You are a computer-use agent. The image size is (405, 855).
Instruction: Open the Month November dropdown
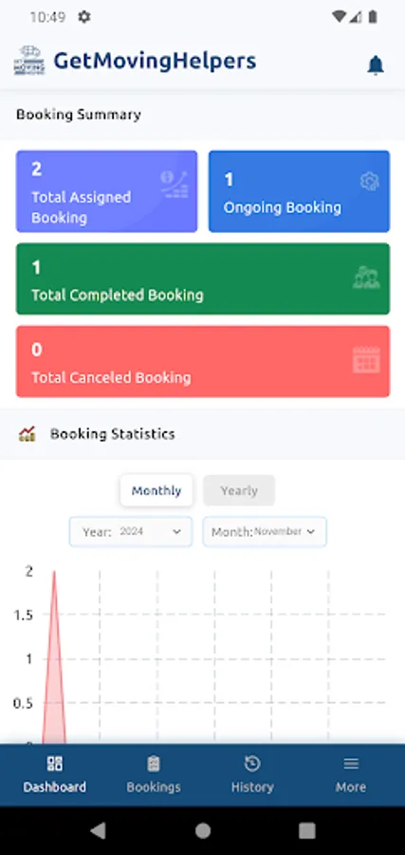265,532
